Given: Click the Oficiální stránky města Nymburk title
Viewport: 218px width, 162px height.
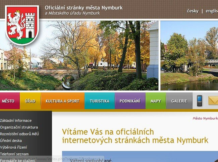Looking at the screenshot, I should coord(84,8).
